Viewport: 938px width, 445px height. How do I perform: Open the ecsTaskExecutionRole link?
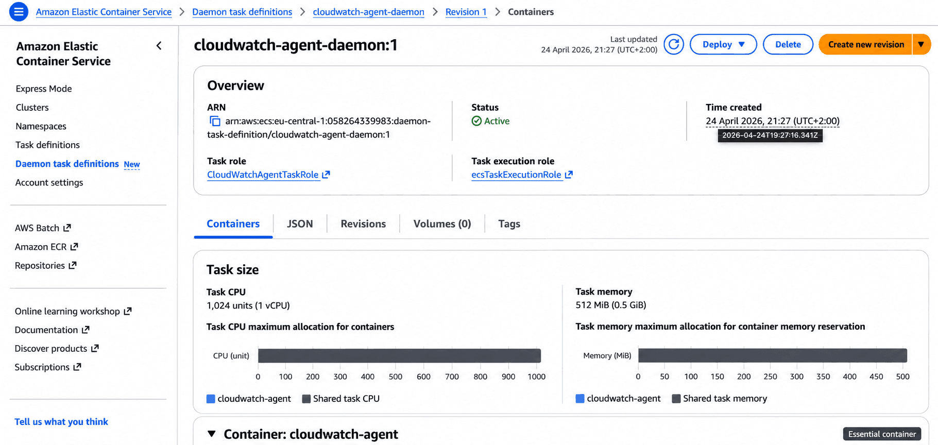click(x=516, y=175)
